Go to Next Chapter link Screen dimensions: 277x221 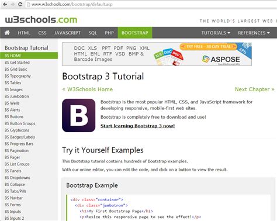(255, 89)
